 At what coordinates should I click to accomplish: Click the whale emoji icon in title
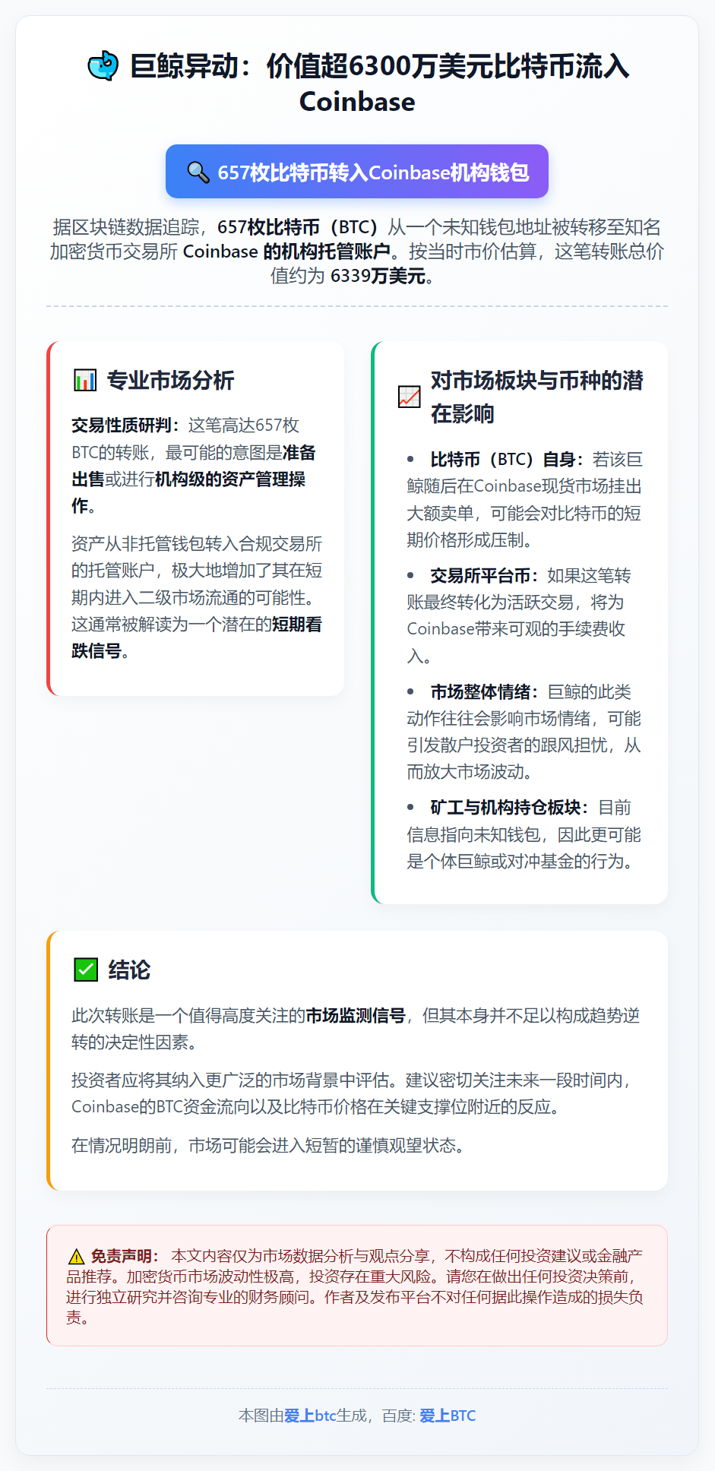pos(103,66)
